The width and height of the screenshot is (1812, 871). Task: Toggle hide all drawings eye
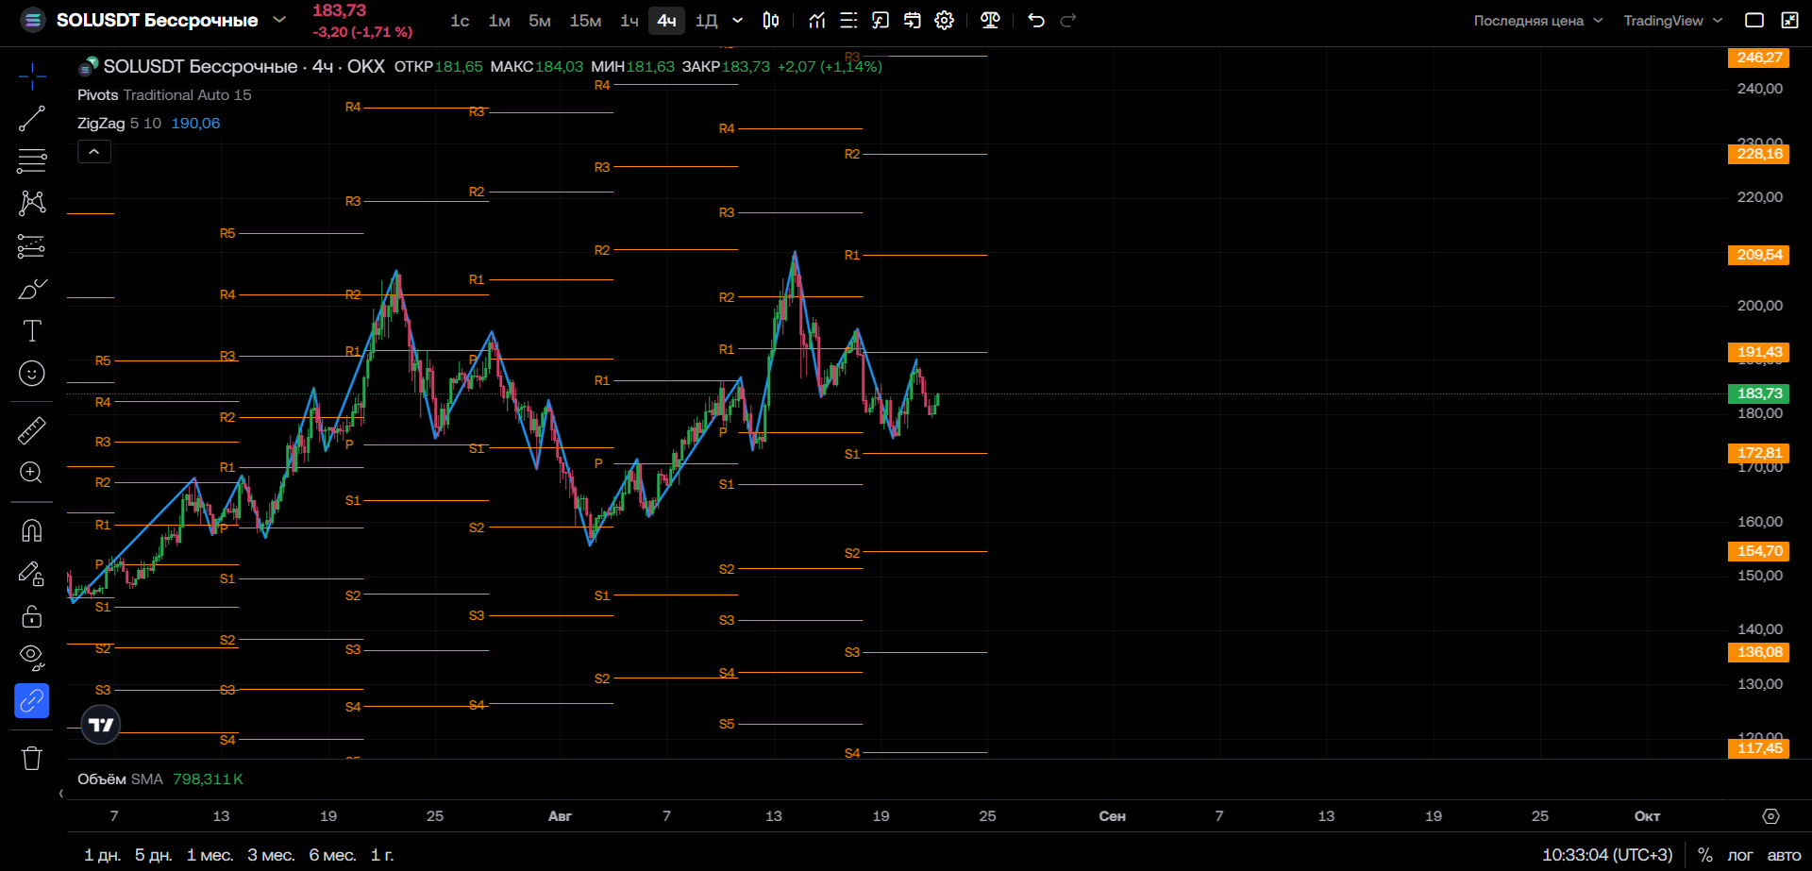tap(32, 658)
